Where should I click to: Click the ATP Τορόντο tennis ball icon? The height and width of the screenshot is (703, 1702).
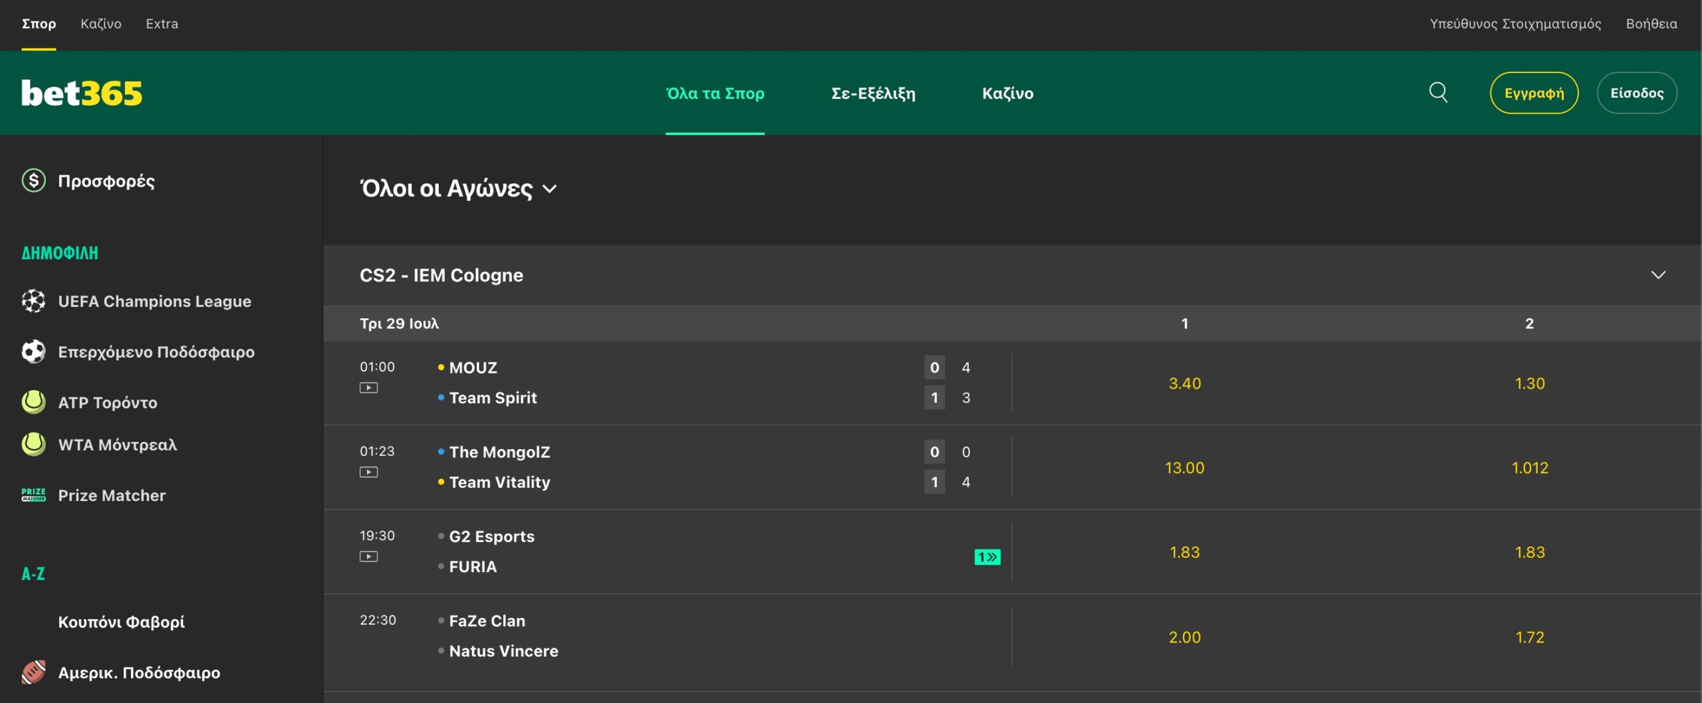coord(33,402)
